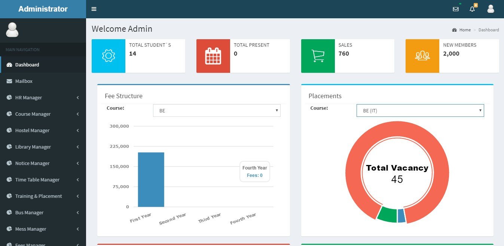Viewport: 504px width, 246px height.
Task: Click the Total Students gear icon tile
Action: (109, 56)
